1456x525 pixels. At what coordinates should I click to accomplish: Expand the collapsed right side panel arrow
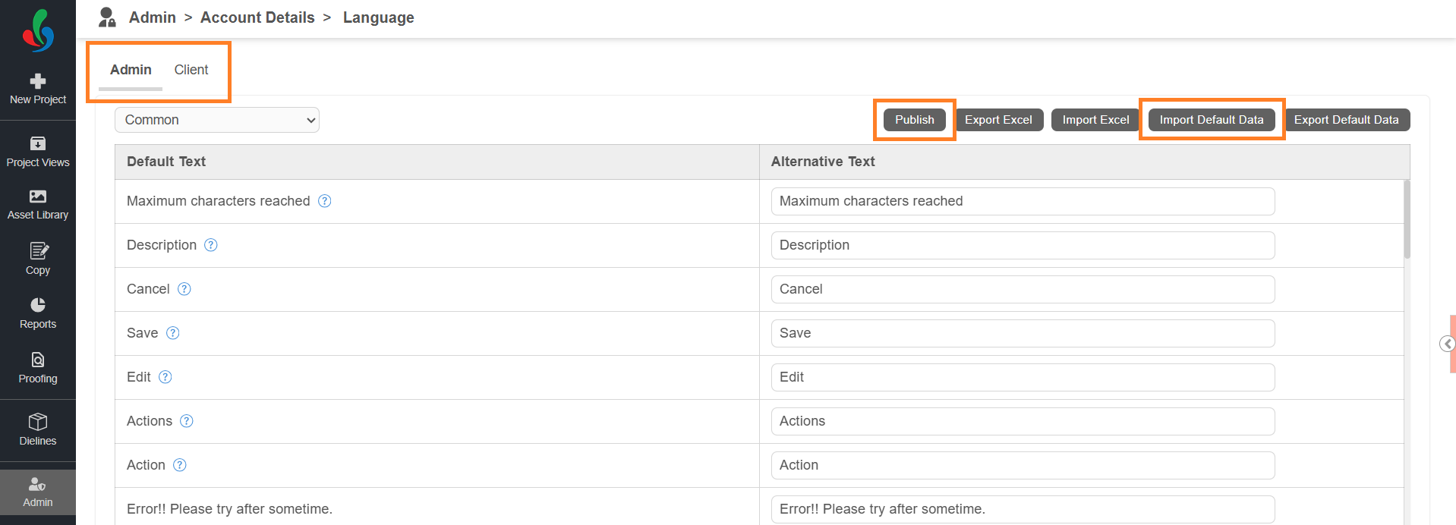pyautogui.click(x=1448, y=344)
